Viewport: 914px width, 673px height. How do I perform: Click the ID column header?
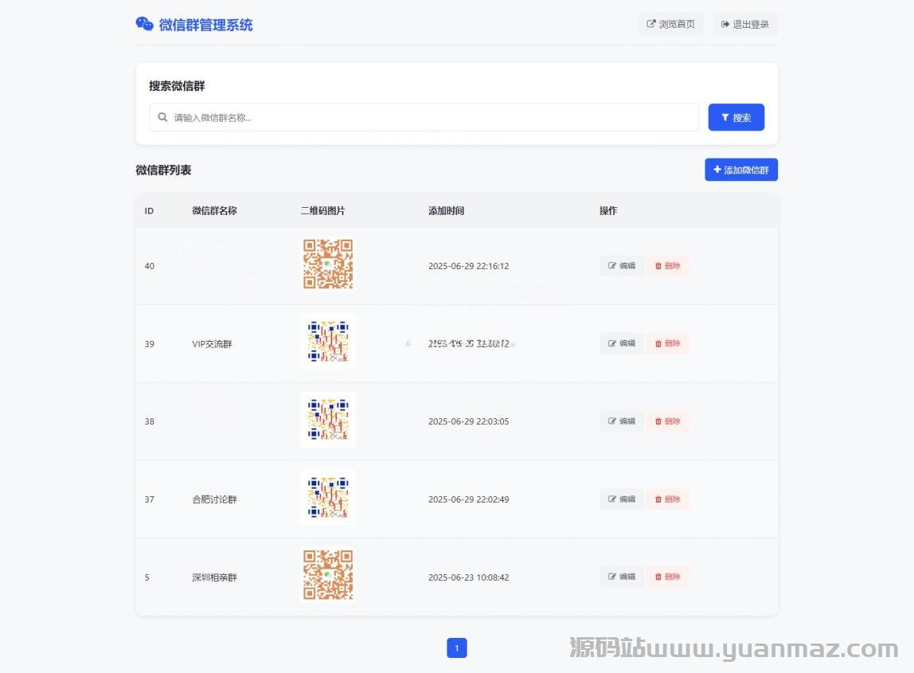(149, 210)
